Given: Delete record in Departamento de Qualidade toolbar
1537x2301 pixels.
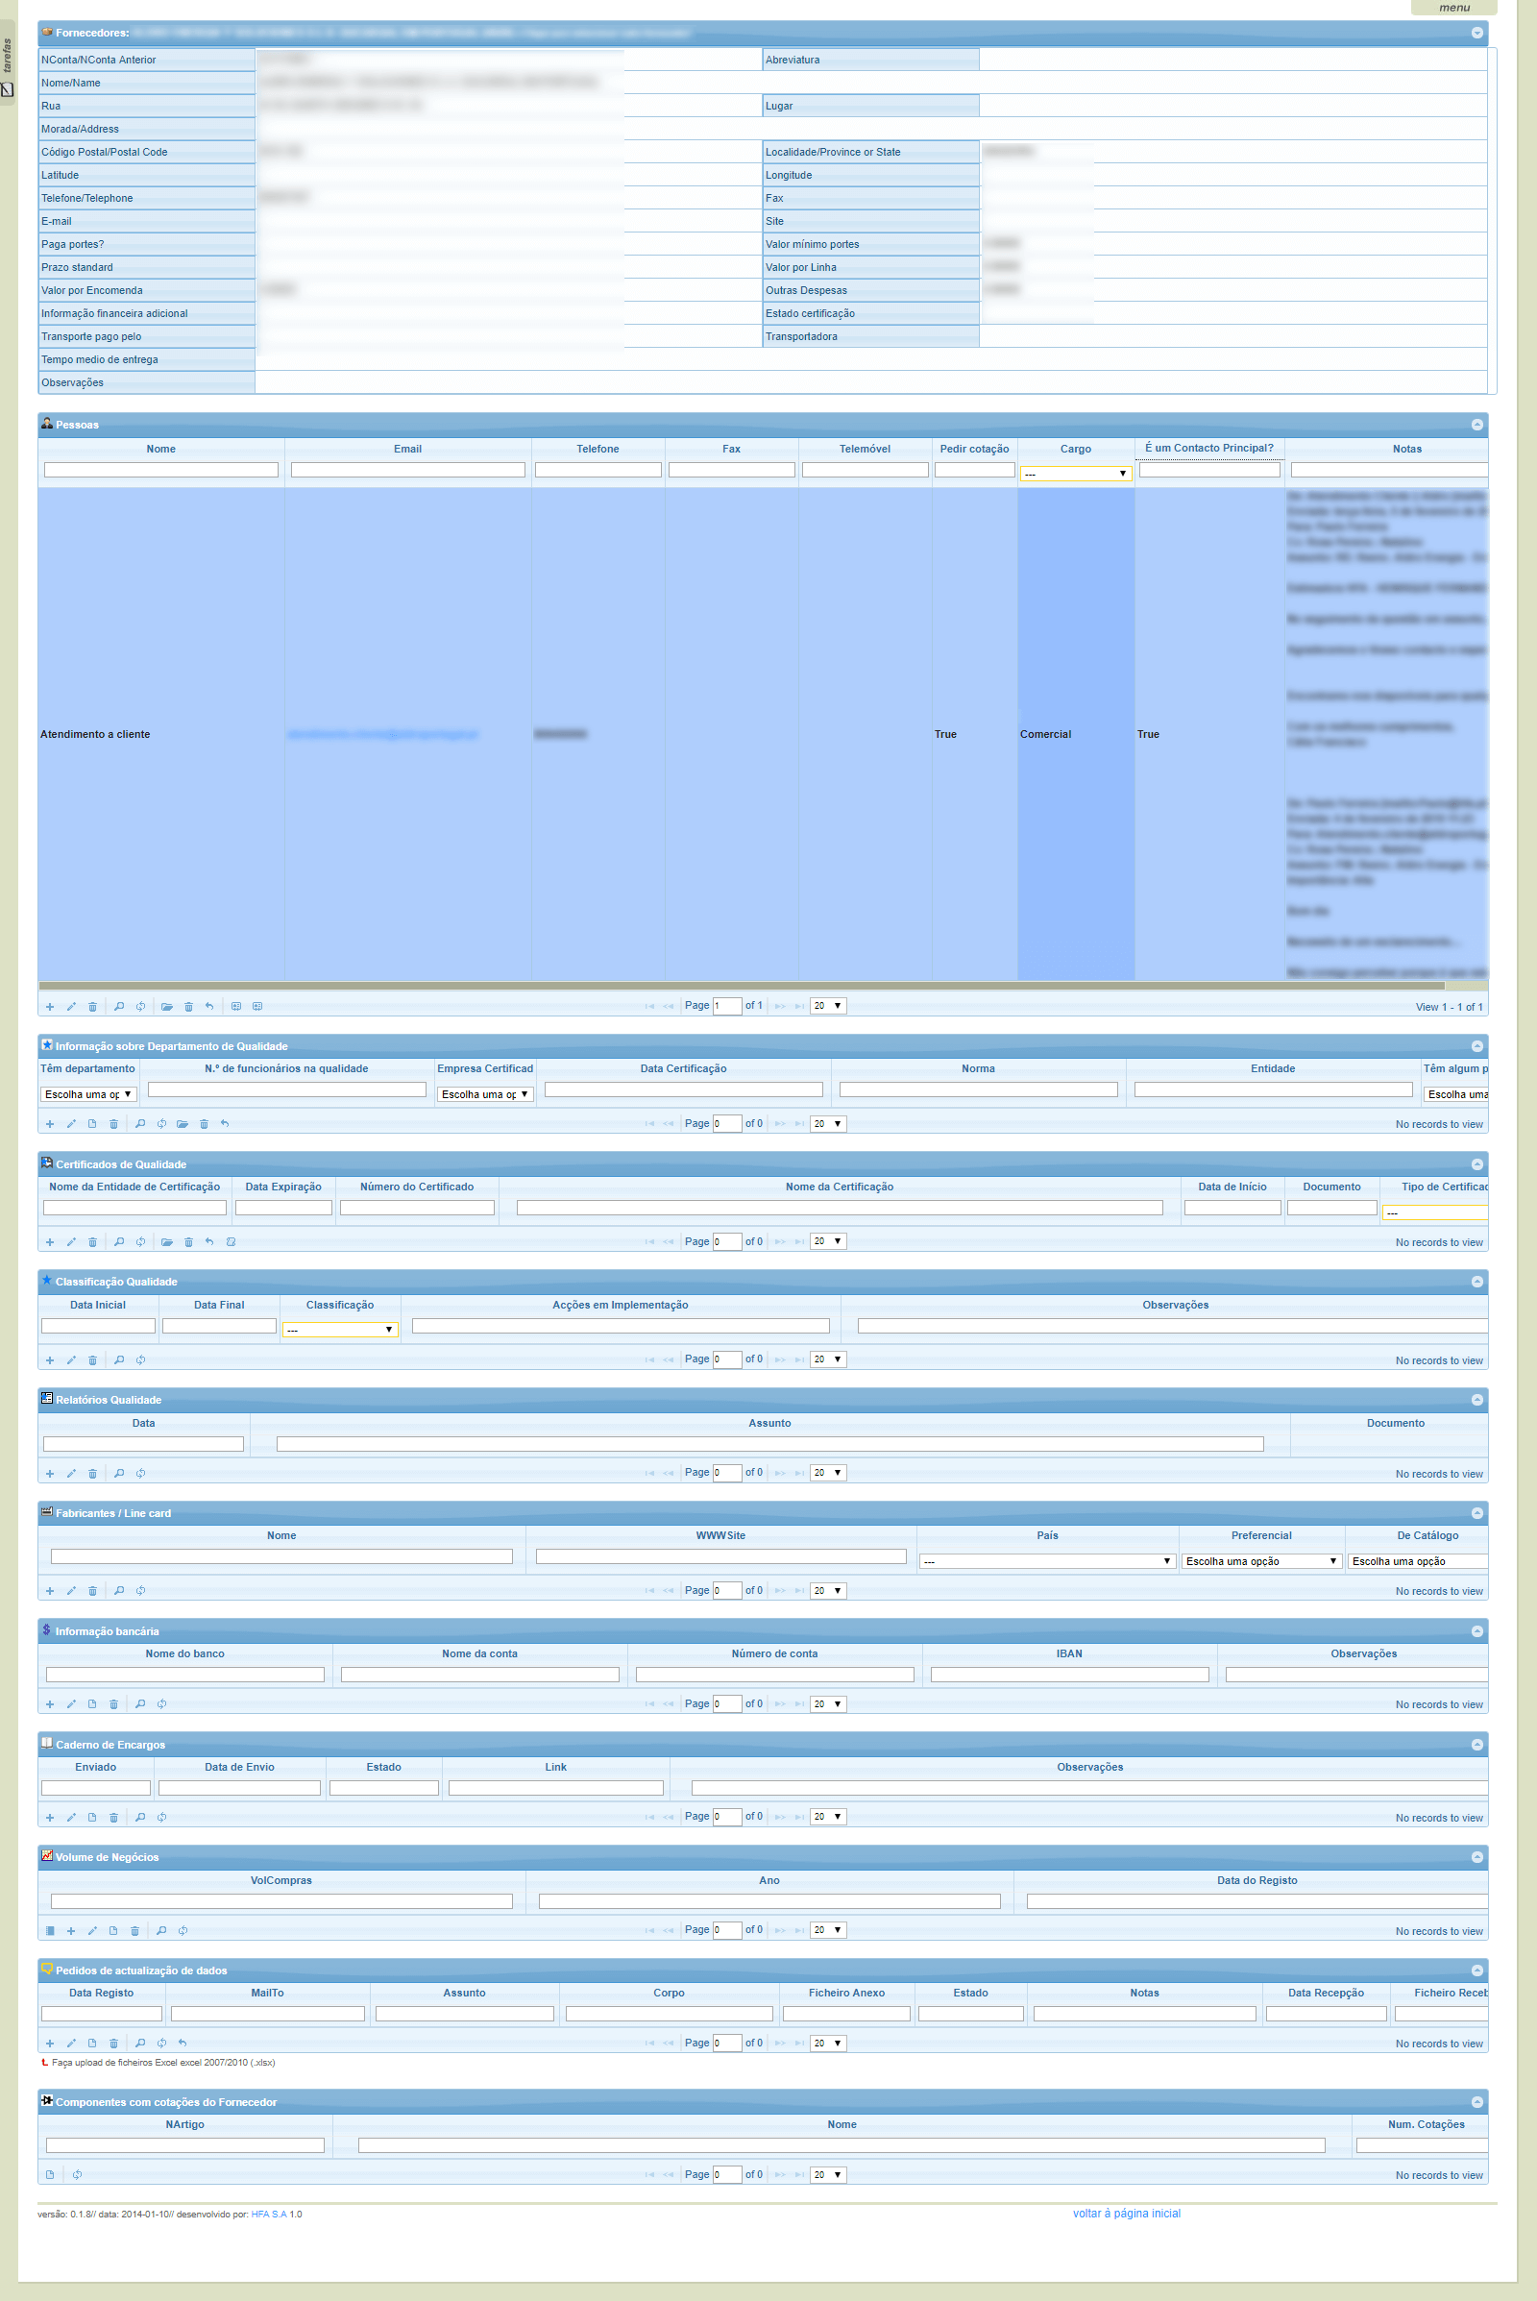Looking at the screenshot, I should pos(113,1123).
